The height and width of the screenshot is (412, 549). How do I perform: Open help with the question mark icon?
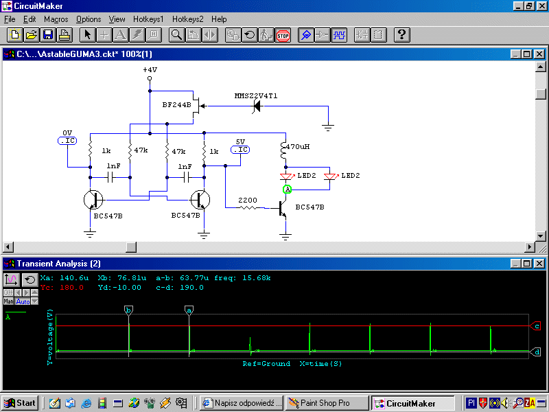coord(402,35)
